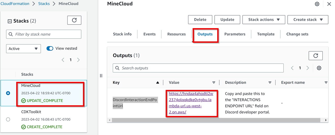Click the CREATE_COMPLETE status text
335x135 pixels.
(x=44, y=127)
